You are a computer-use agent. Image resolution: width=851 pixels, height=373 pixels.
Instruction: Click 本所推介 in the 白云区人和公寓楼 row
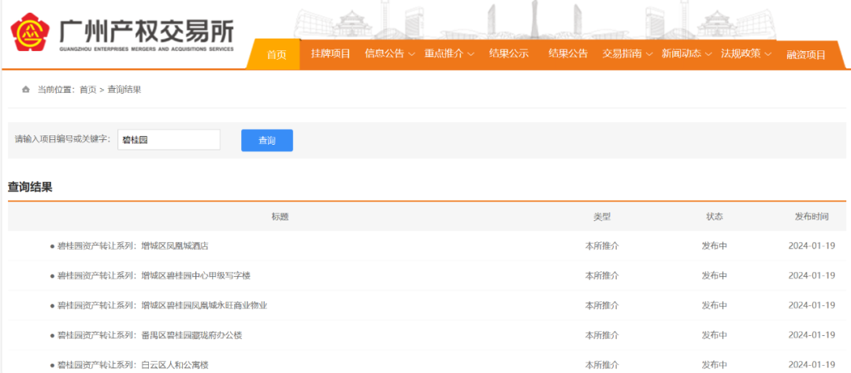tap(602, 365)
